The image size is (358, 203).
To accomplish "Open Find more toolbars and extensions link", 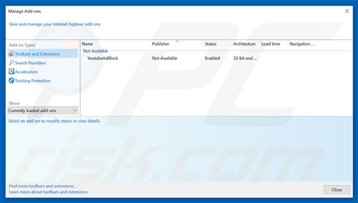I will point(43,186).
